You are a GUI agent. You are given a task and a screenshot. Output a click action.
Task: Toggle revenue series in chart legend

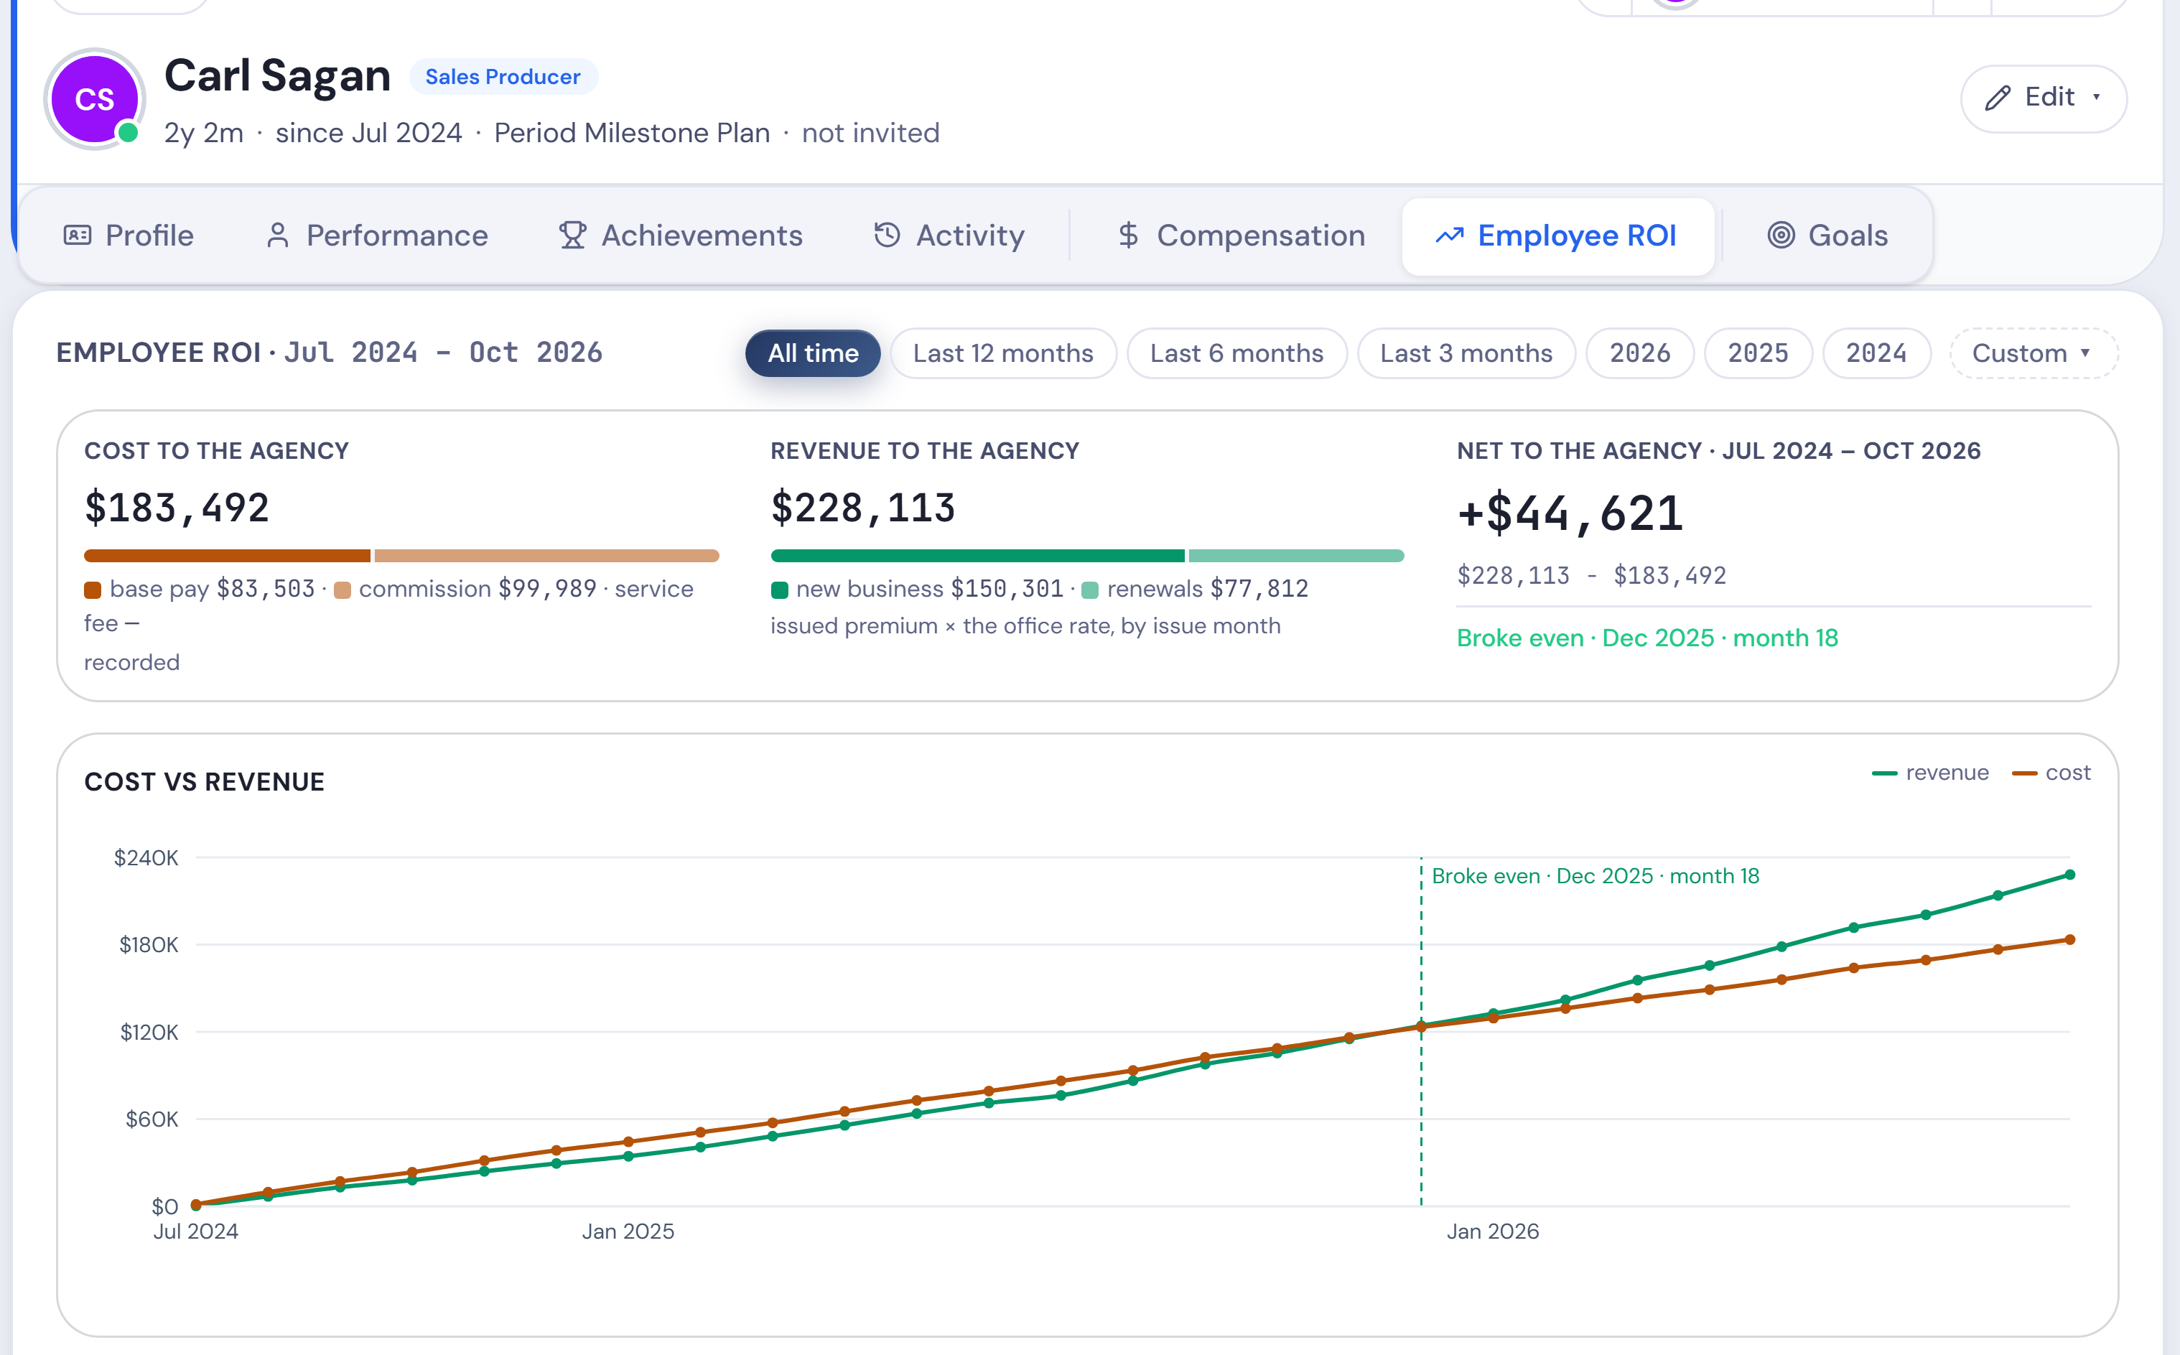coord(1930,773)
